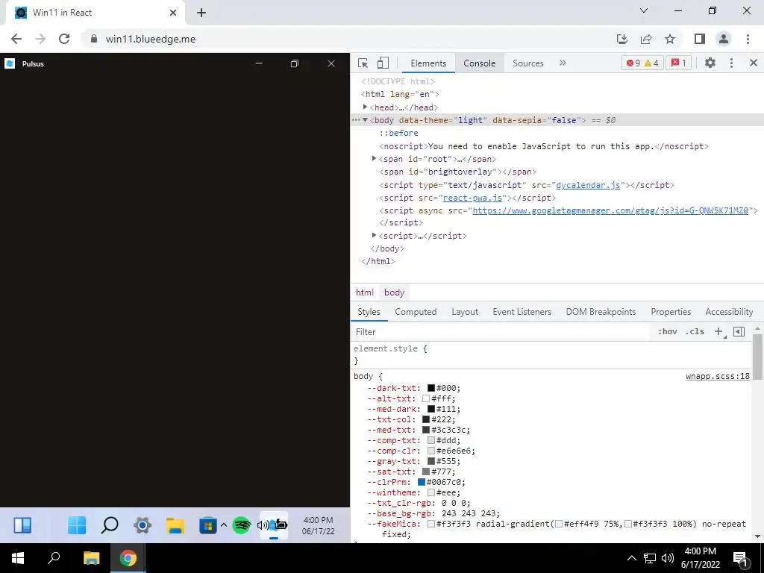The height and width of the screenshot is (573, 764).
Task: Show more DevTools tabs chevron
Action: 563,63
